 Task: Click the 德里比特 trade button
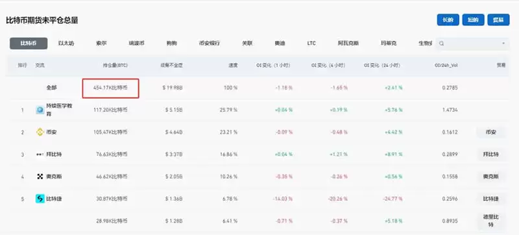491,221
